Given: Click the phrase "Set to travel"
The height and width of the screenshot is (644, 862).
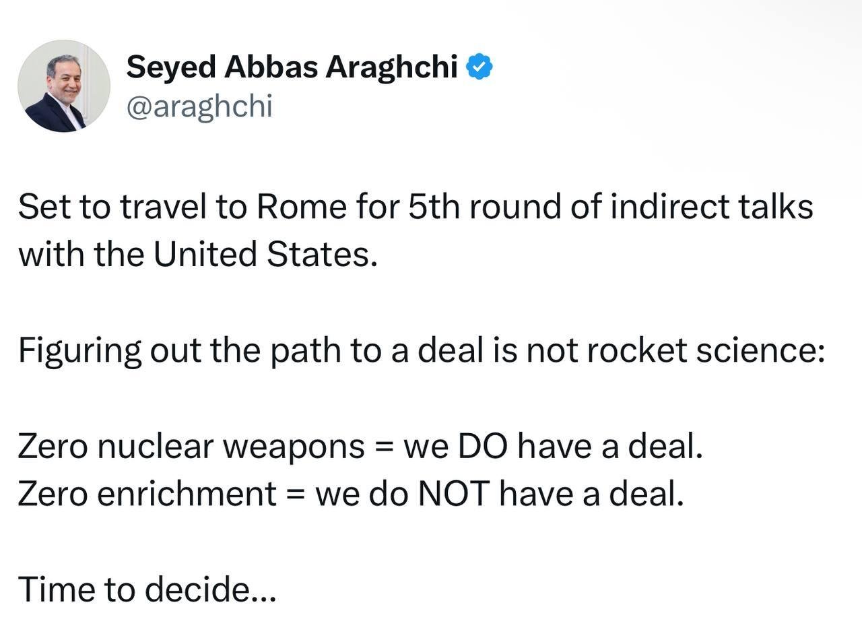Looking at the screenshot, I should 112,206.
